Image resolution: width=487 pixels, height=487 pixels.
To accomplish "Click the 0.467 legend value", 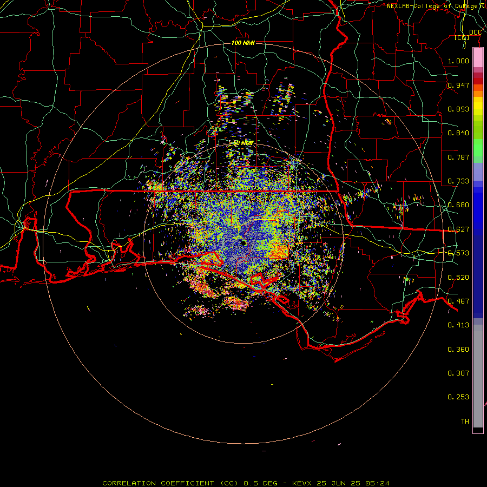I will pyautogui.click(x=458, y=301).
